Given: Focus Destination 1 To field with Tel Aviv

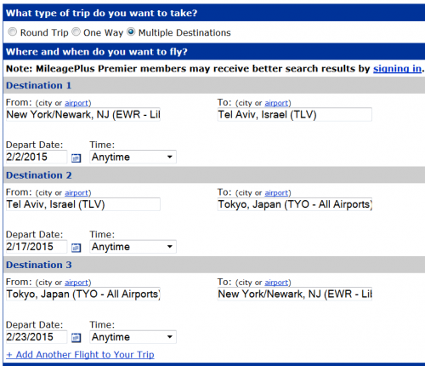Looking at the screenshot, I should coord(295,115).
